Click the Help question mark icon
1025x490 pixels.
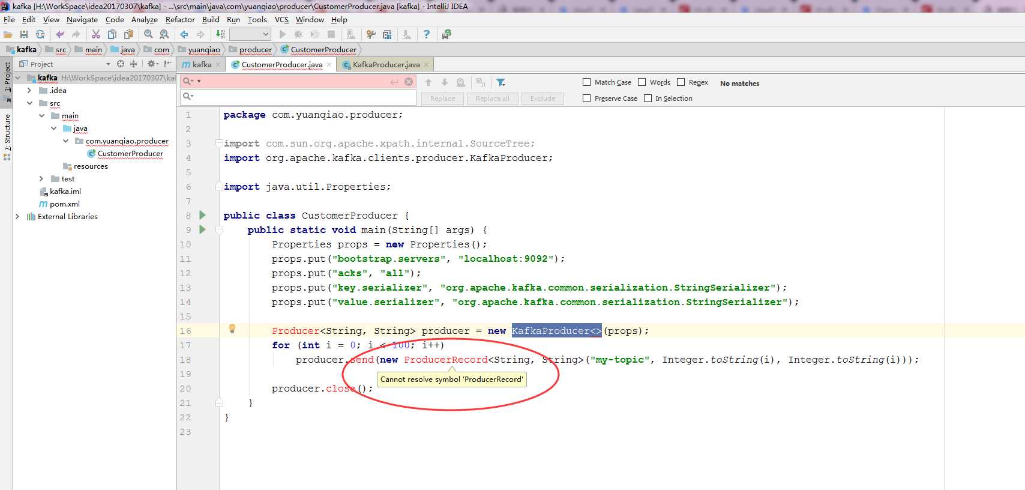pyautogui.click(x=427, y=35)
